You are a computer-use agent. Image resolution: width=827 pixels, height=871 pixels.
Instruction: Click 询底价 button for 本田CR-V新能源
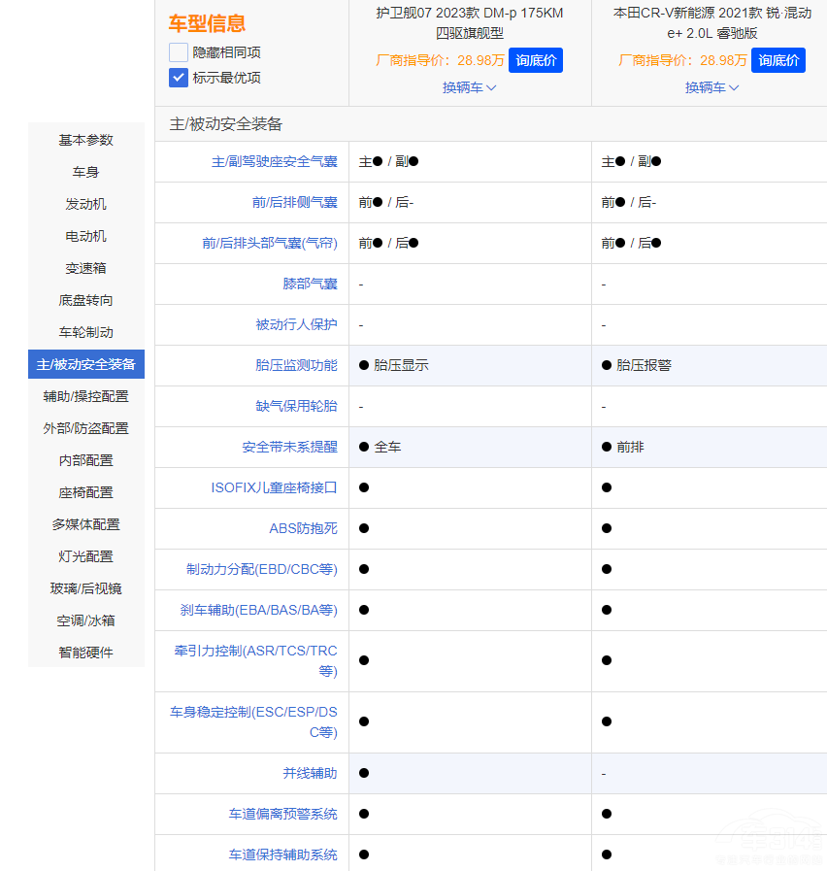pos(778,60)
